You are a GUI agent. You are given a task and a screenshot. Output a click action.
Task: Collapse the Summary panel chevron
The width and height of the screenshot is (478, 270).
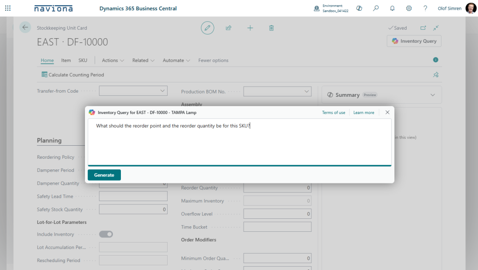click(x=431, y=95)
